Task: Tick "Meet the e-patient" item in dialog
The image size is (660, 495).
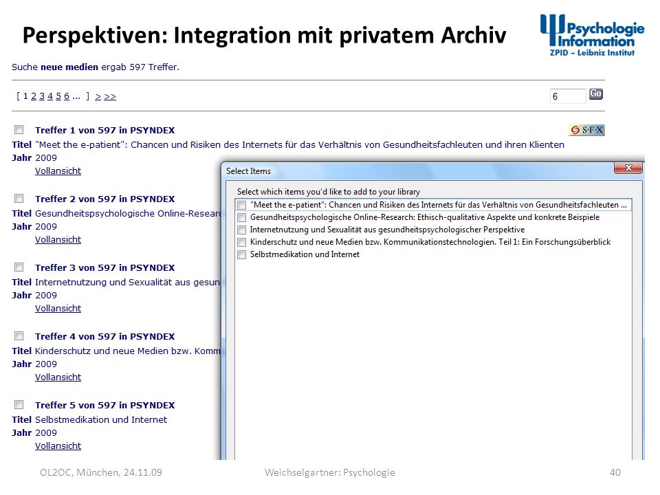Action: (x=241, y=205)
